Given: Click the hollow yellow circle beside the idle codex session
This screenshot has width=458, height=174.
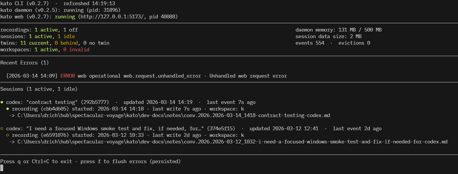Looking at the screenshot, I should tap(2, 128).
